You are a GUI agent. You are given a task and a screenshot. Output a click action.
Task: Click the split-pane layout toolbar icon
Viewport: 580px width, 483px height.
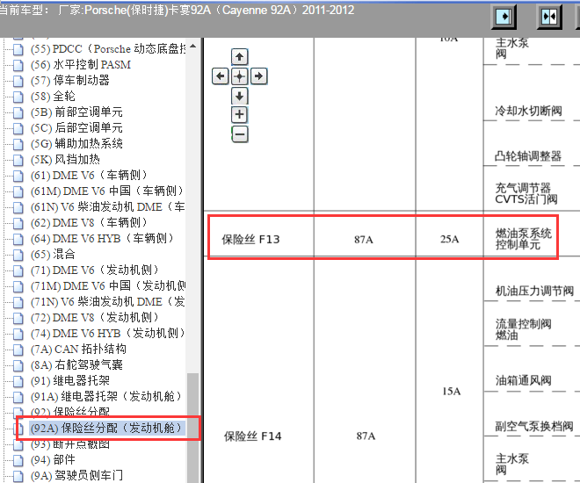click(x=549, y=17)
